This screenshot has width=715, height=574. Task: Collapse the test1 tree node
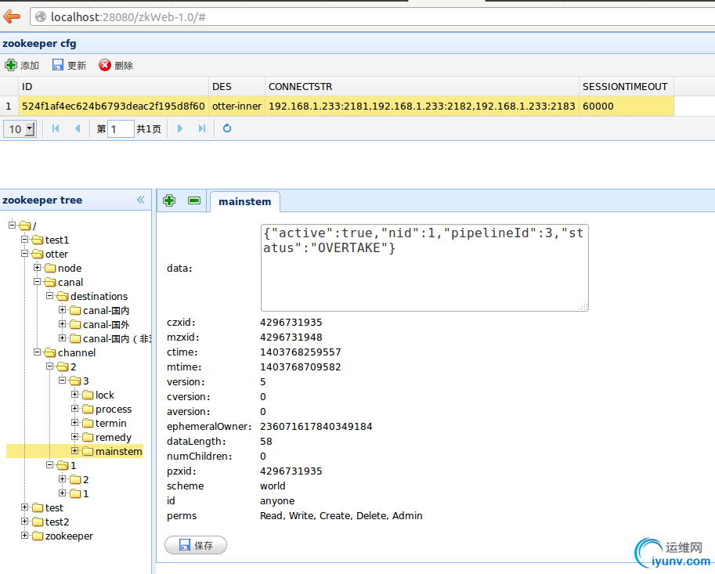(x=25, y=239)
